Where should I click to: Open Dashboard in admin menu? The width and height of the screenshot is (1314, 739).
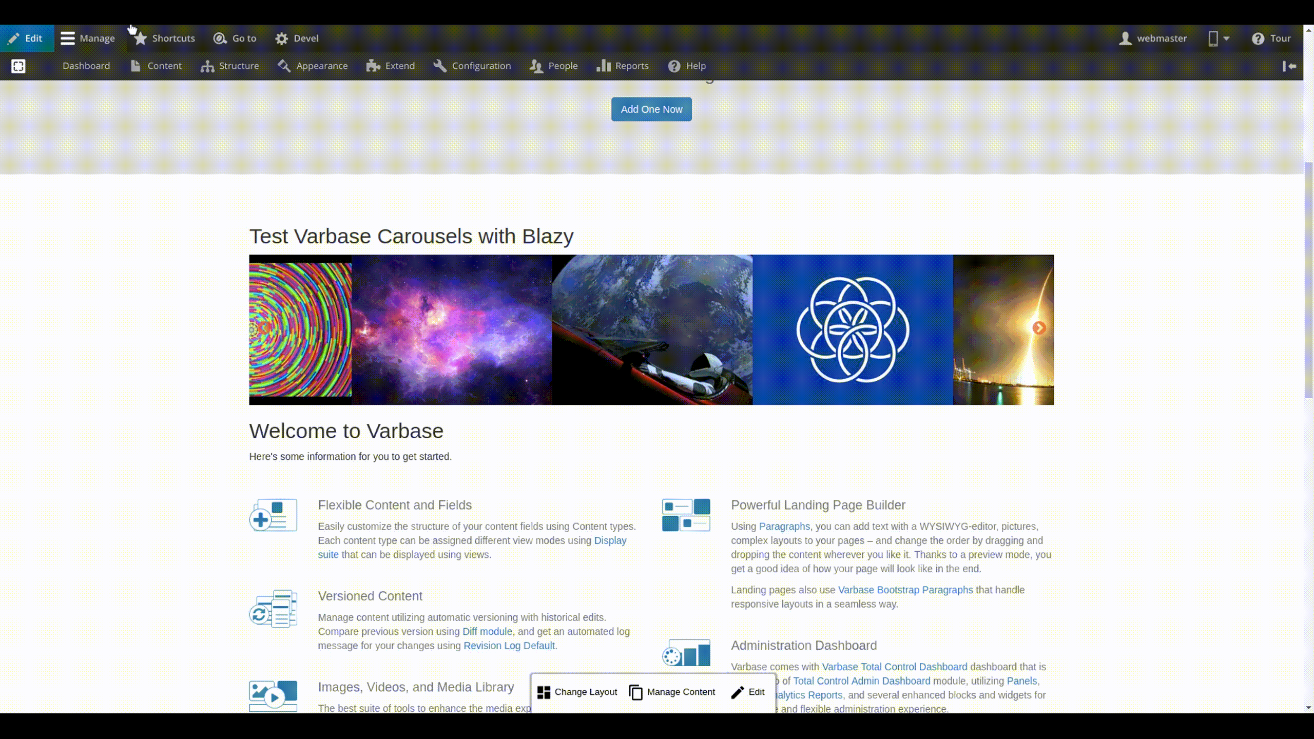[x=86, y=66]
